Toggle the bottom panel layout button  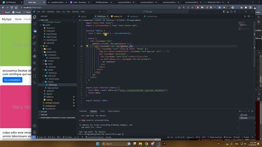coord(228,12)
